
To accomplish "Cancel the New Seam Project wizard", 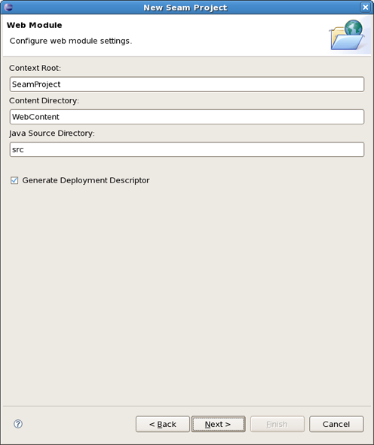I will 336,424.
